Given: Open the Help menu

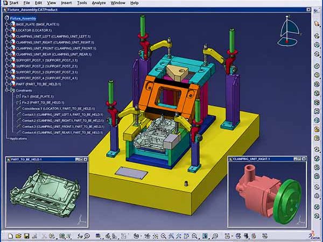Looking at the screenshot, I should point(134,3).
